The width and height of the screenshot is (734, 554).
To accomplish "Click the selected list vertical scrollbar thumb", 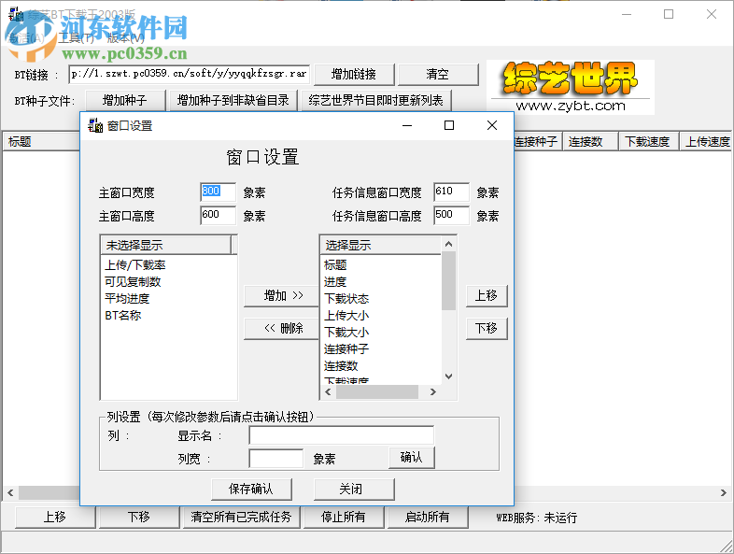I will (448, 280).
